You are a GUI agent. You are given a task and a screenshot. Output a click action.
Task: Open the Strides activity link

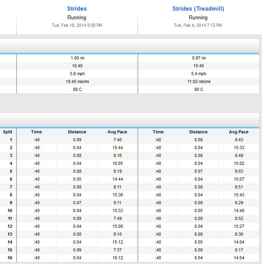click(77, 9)
